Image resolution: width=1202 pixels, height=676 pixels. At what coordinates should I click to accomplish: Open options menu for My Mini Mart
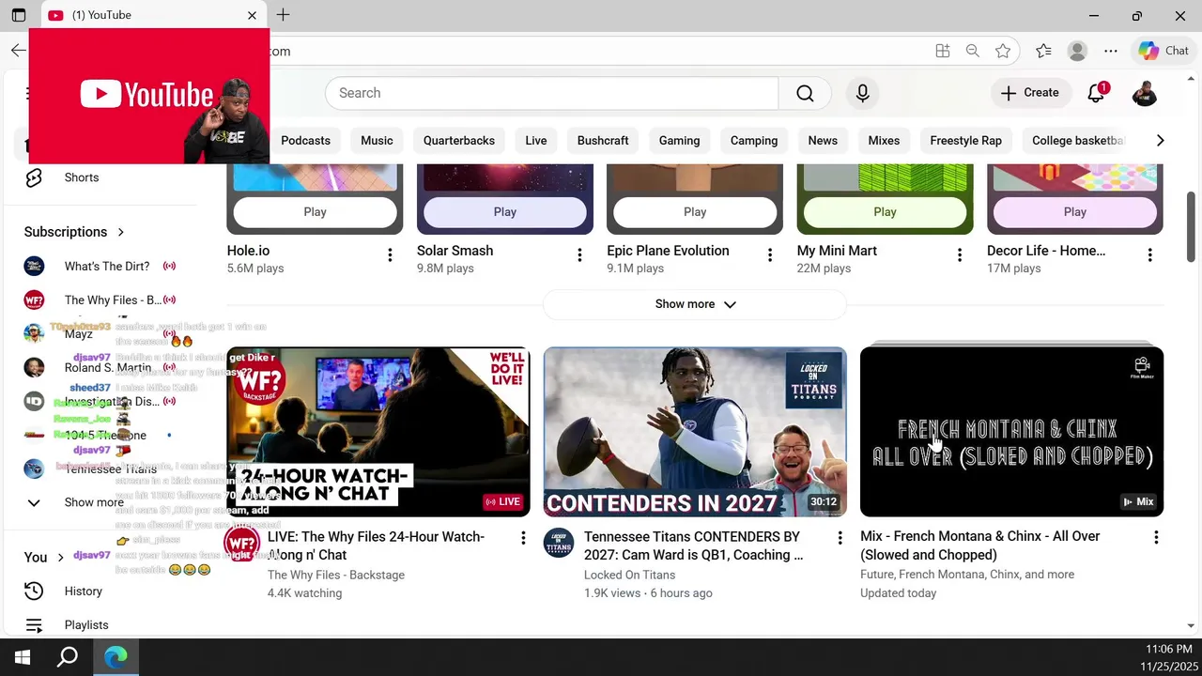[960, 254]
